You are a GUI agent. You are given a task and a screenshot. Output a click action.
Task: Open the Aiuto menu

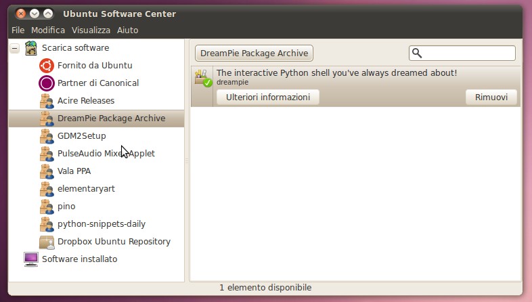click(127, 30)
